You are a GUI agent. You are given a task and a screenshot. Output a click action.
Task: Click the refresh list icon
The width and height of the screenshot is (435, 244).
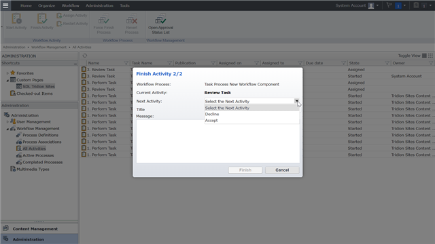pyautogui.click(x=85, y=56)
